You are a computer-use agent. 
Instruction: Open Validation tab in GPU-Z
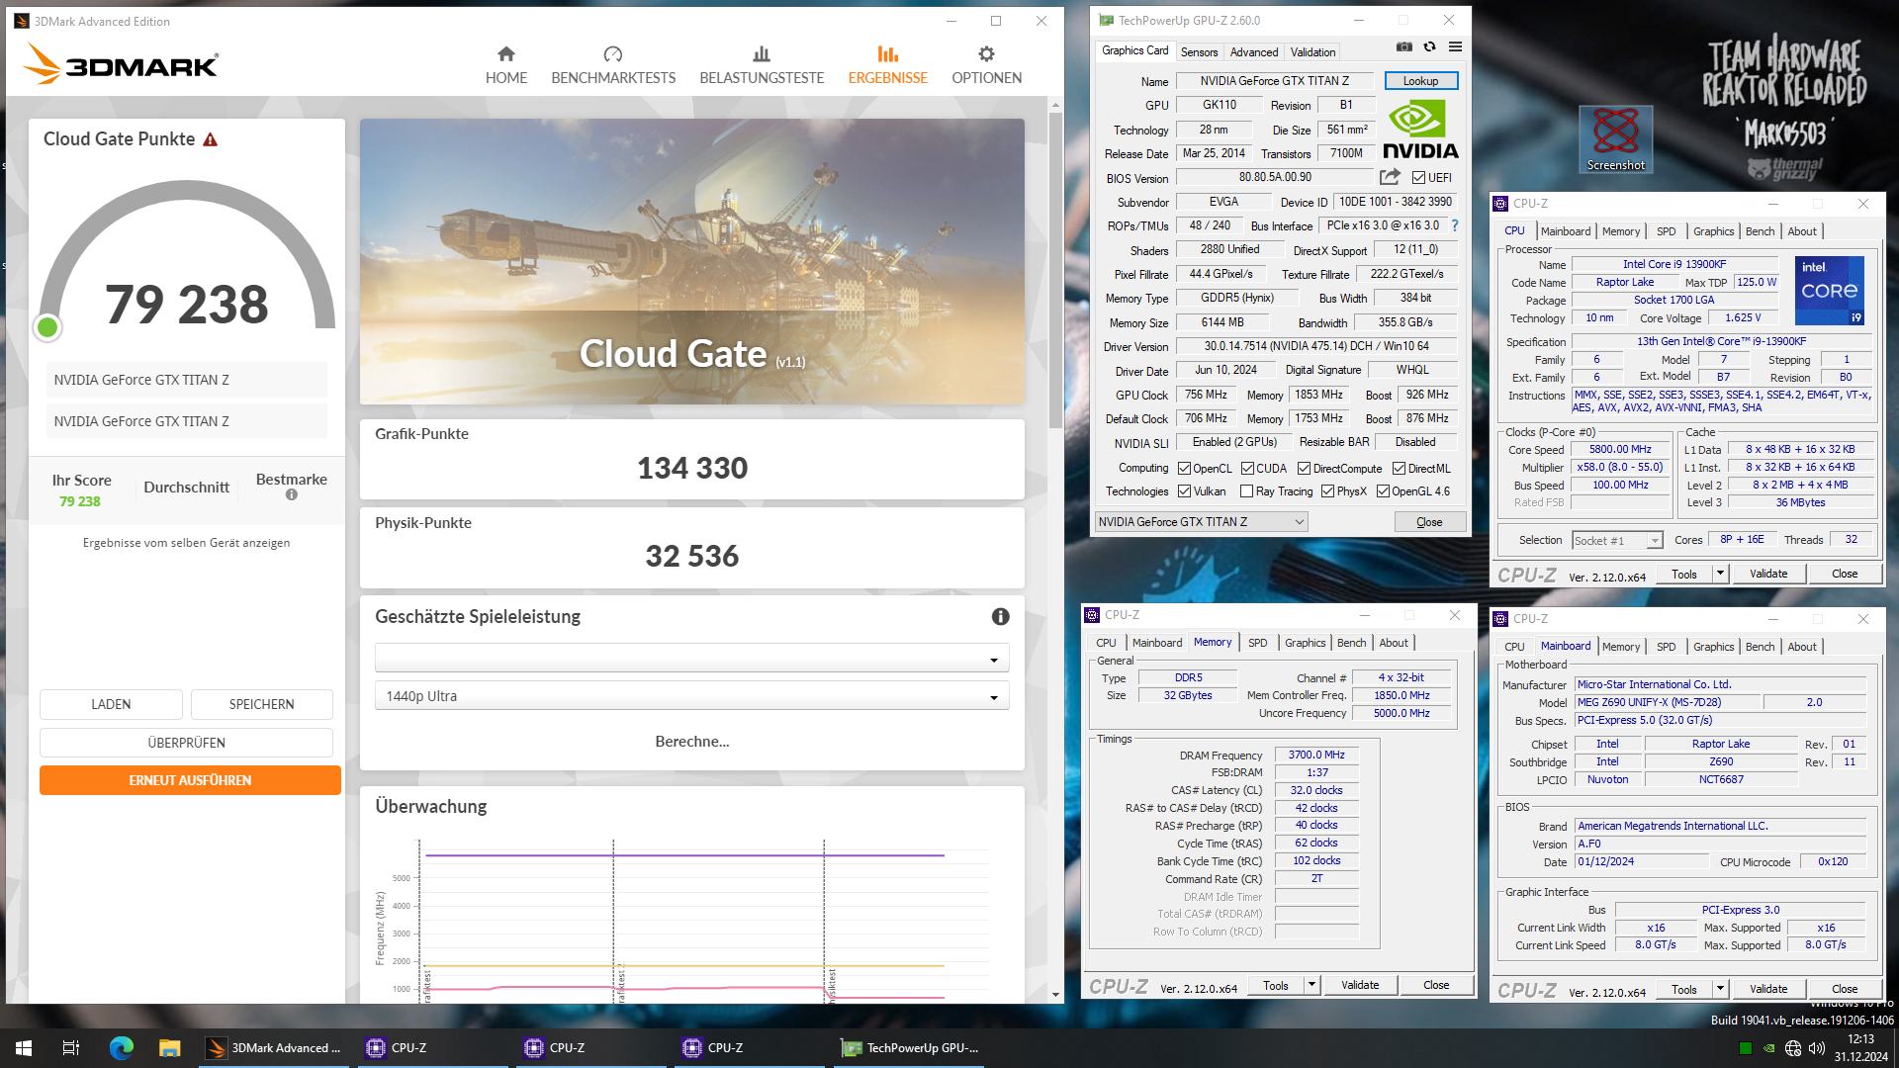pyautogui.click(x=1312, y=52)
